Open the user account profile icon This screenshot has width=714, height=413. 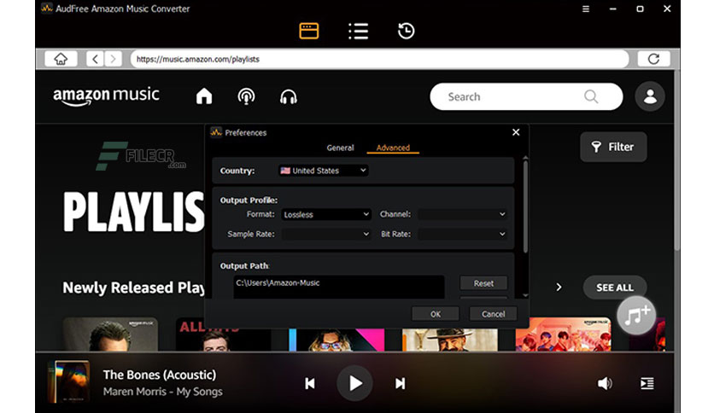[650, 96]
